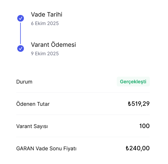Viewport: 168px width, 164px height.
Task: Select the ₺519,29 paid amount
Action: (139, 104)
